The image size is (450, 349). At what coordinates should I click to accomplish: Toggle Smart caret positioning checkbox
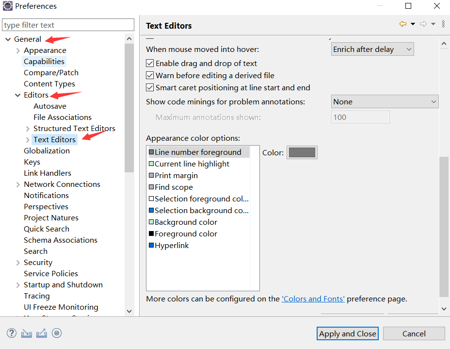pos(150,87)
